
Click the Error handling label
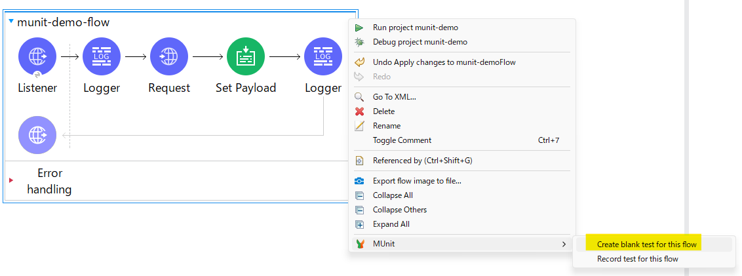click(49, 182)
